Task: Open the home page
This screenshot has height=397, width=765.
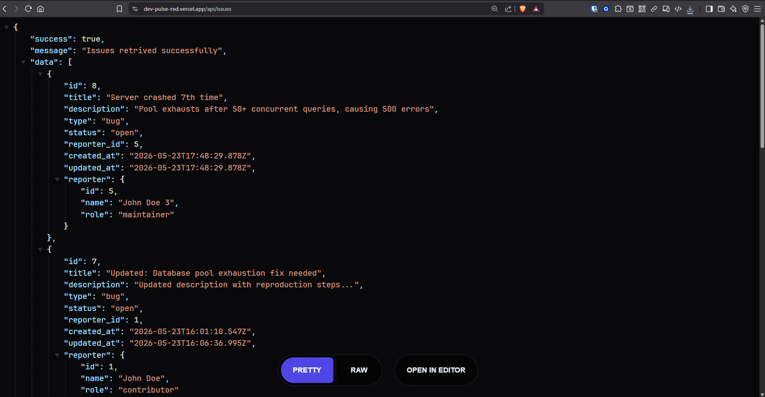Action: (40, 9)
